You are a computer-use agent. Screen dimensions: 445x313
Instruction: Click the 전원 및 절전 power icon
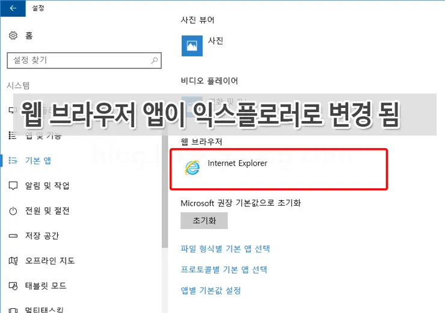point(13,211)
